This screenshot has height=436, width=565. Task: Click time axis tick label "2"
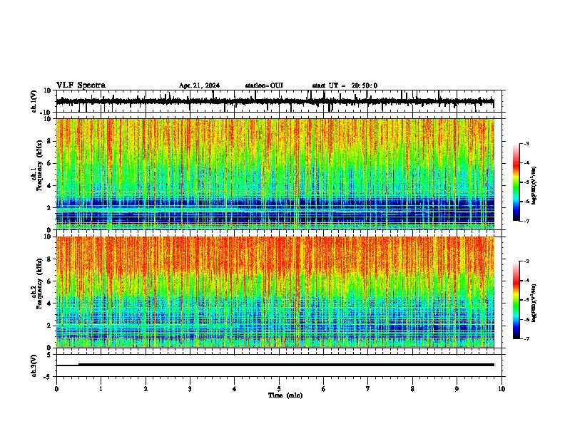pos(146,389)
